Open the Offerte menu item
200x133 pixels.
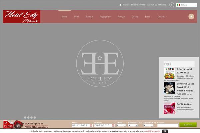(x=135, y=17)
